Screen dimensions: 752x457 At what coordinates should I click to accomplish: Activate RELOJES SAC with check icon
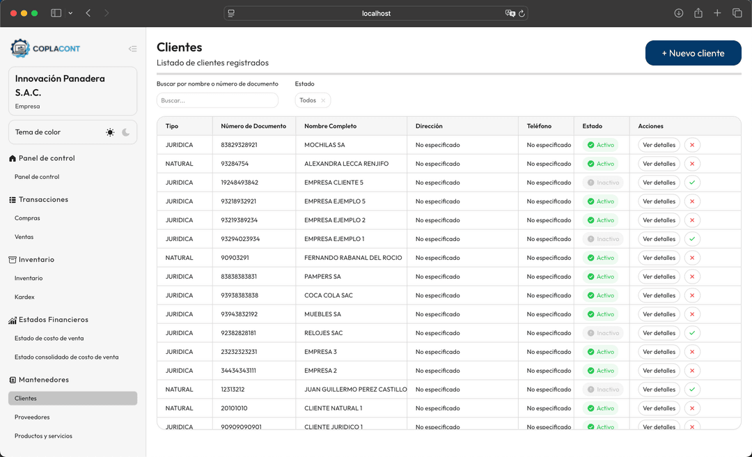[691, 333]
